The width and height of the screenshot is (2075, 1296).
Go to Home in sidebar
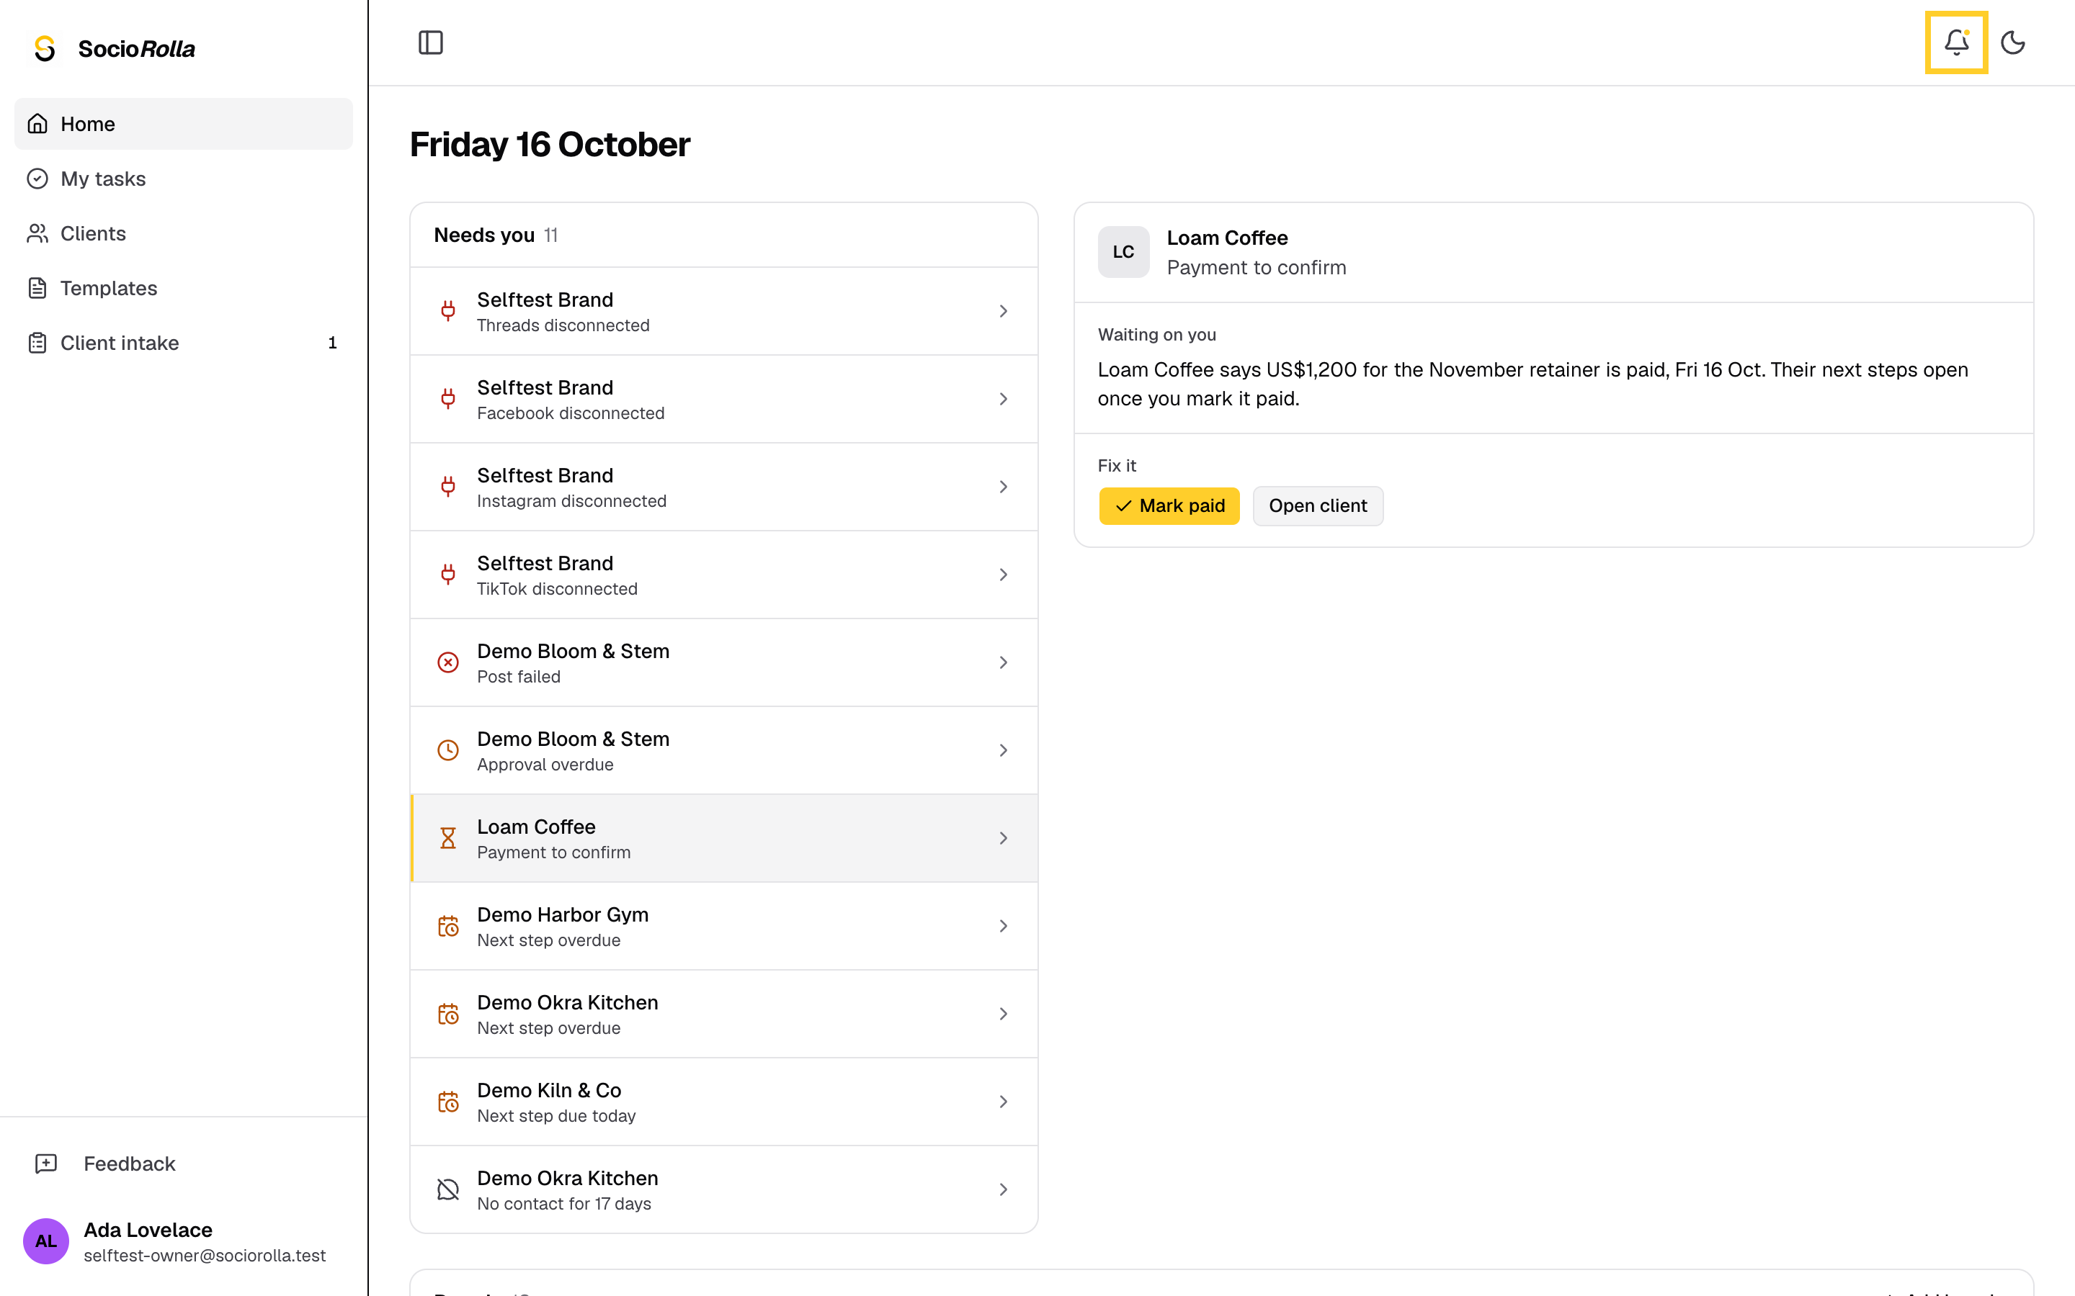184,123
